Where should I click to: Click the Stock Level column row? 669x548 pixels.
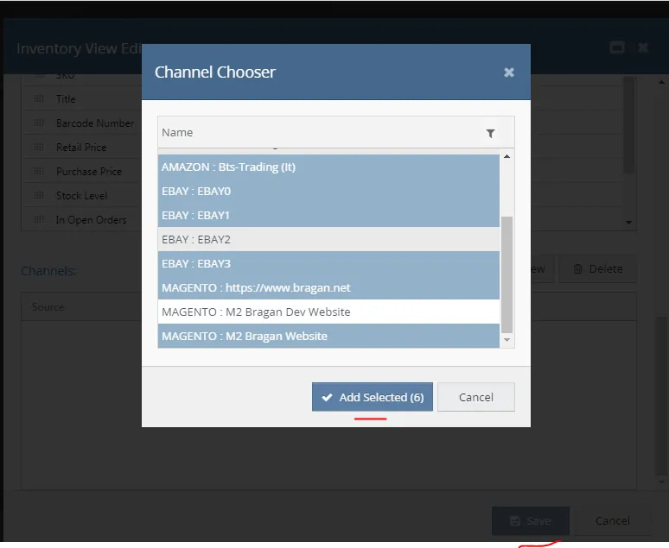82,196
